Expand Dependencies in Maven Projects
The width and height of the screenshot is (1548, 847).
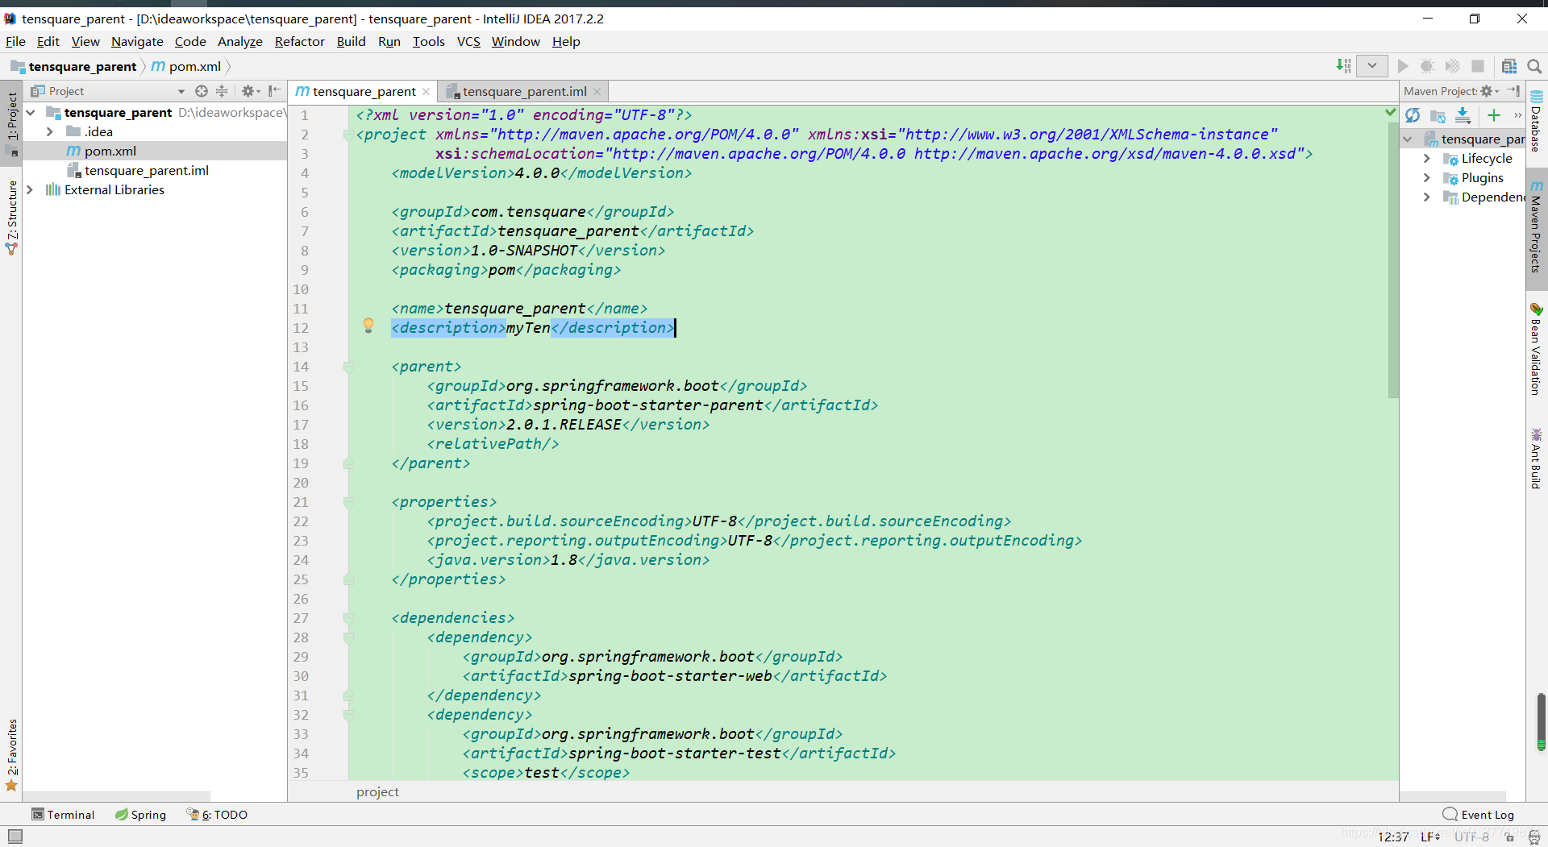(1426, 197)
